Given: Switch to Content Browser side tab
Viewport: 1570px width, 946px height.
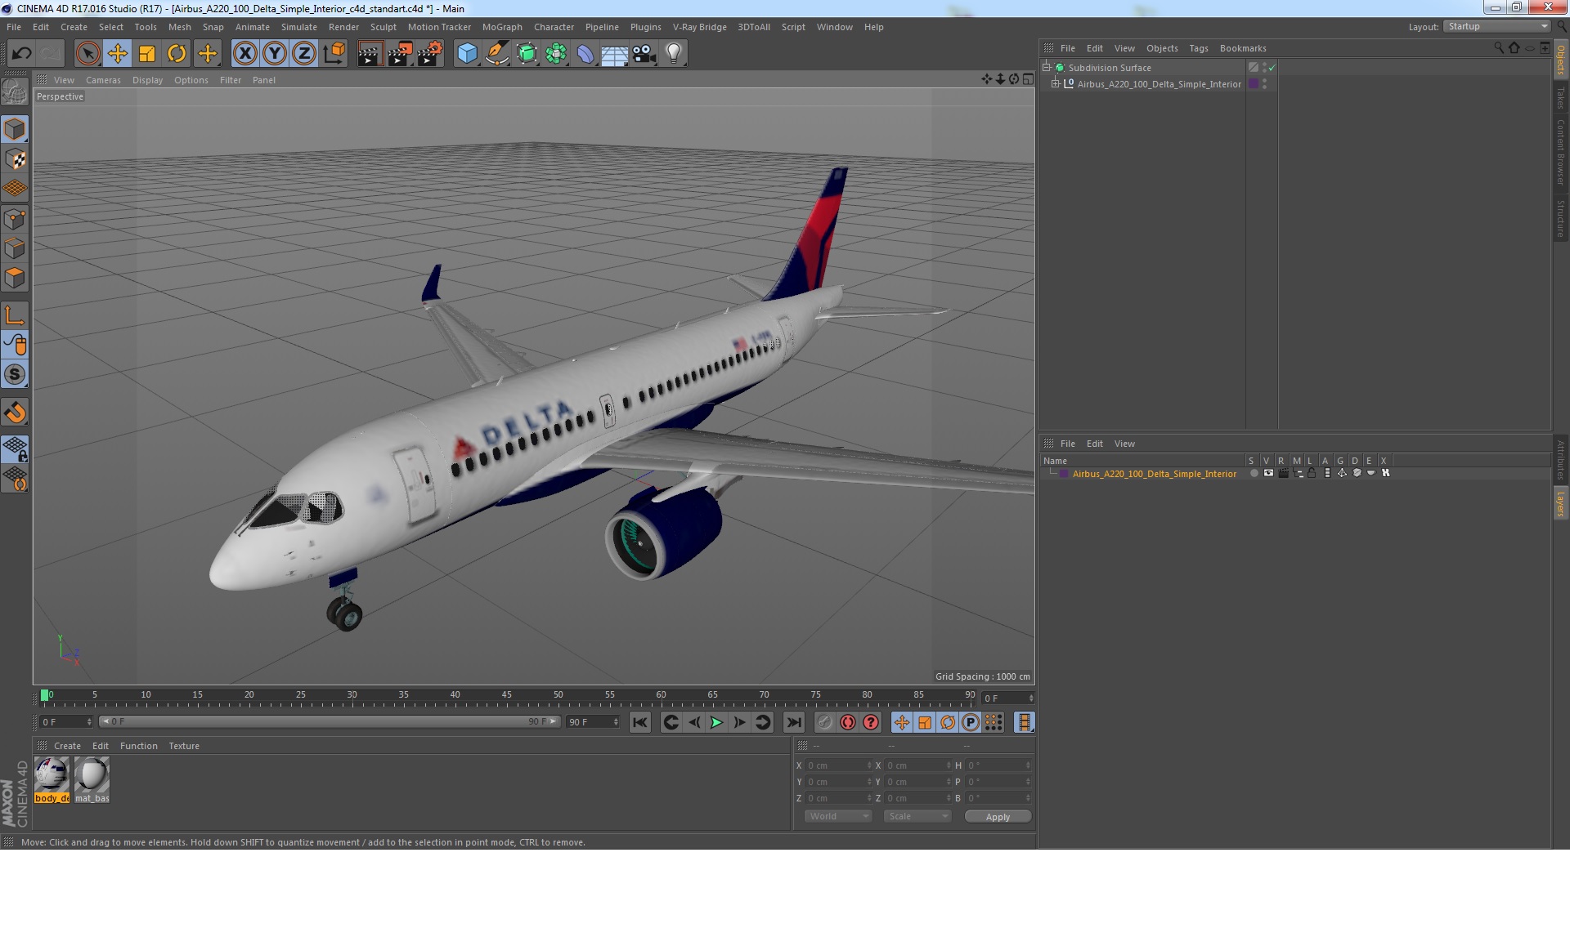Looking at the screenshot, I should click(1560, 152).
